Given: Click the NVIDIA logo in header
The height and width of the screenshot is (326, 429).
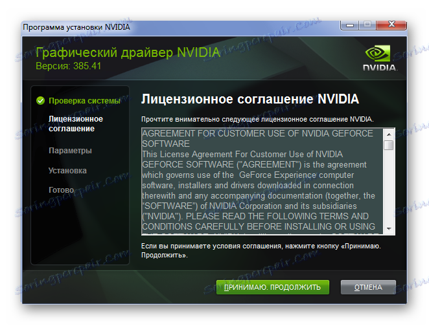Looking at the screenshot, I should point(380,58).
